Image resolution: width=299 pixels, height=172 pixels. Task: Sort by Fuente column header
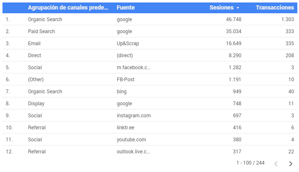126,7
